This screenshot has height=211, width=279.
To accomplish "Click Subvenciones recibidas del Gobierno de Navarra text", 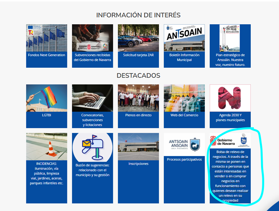I will tap(92, 57).
